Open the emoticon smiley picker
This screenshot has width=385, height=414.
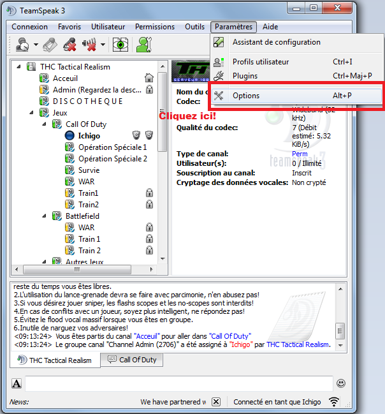point(341,383)
